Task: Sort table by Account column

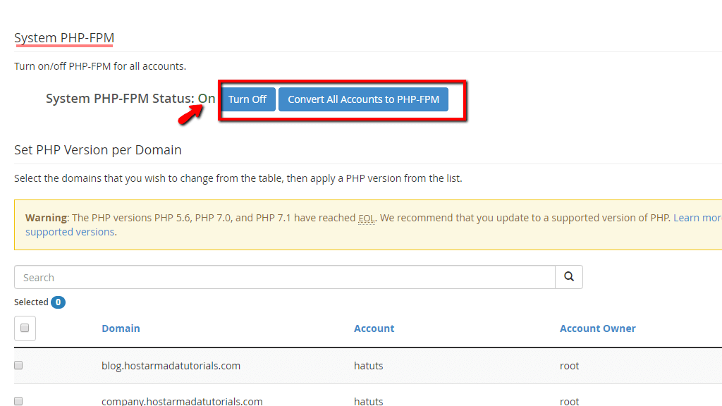Action: pyautogui.click(x=374, y=328)
